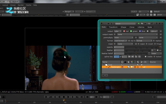166x104 pixels.
Task: Click the opacity slider track
Action: 142,47
